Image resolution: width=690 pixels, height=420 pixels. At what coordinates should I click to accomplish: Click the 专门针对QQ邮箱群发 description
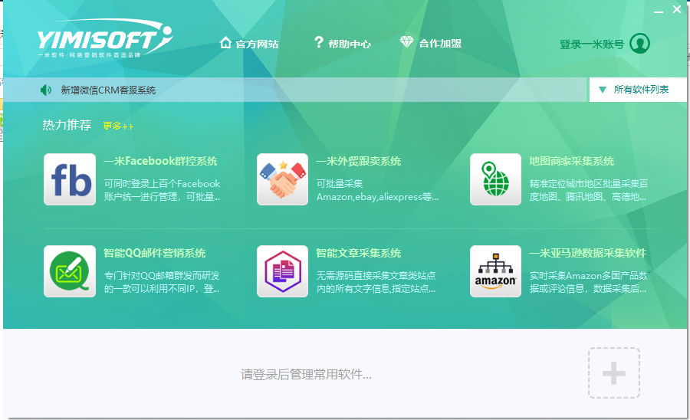pos(162,282)
